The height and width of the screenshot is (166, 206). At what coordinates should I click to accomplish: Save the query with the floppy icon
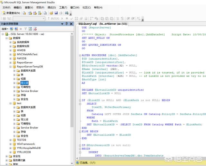[x=56, y=13]
